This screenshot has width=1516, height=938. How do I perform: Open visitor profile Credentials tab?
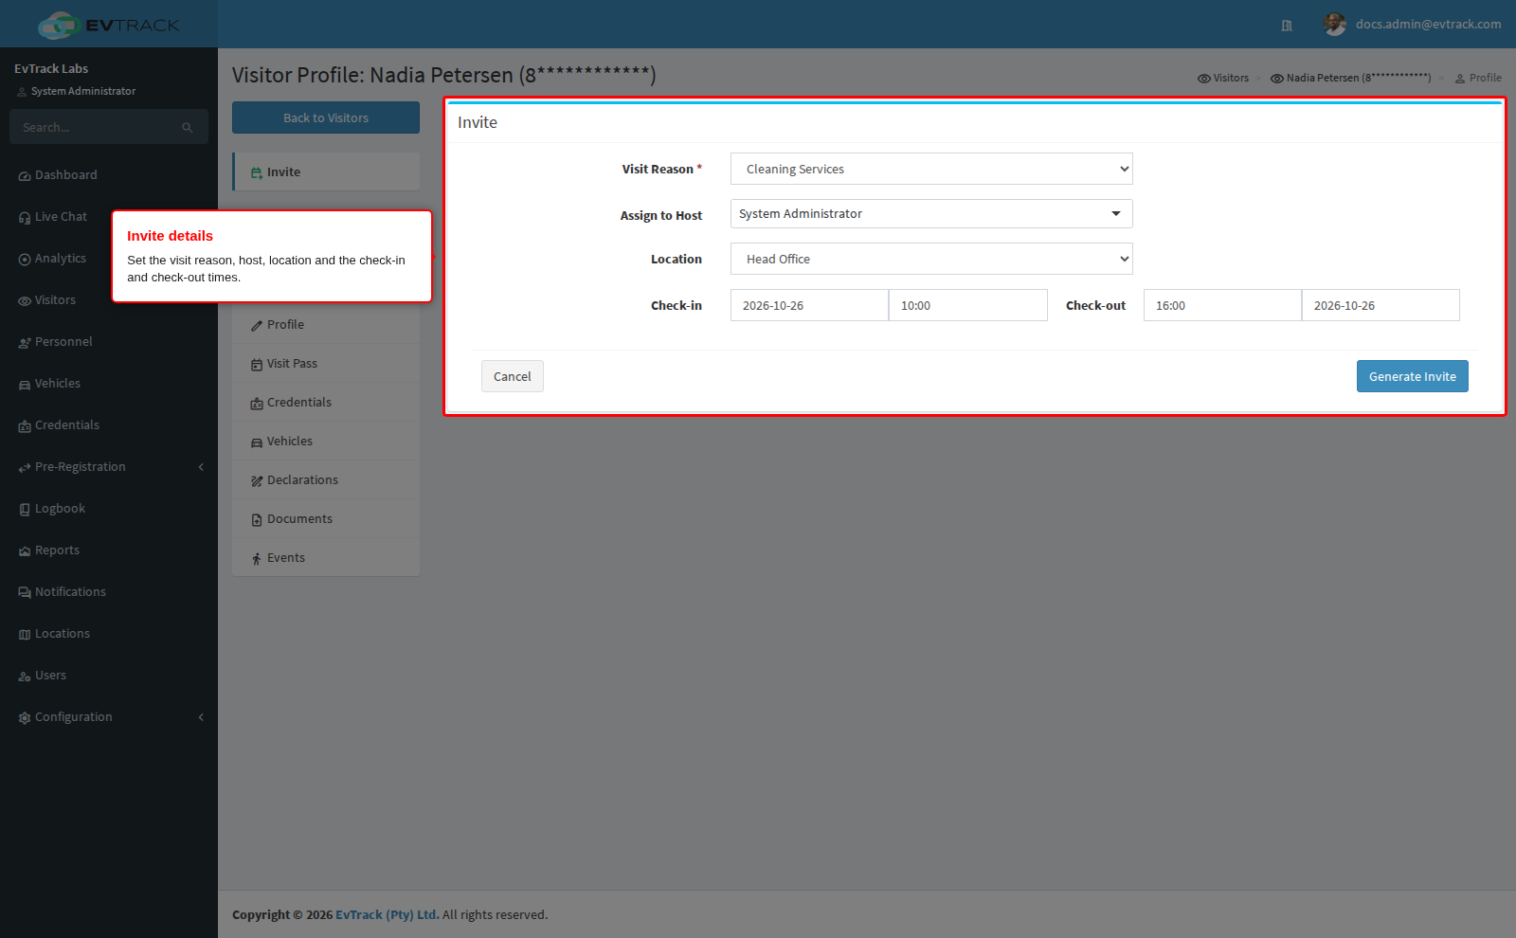click(326, 403)
